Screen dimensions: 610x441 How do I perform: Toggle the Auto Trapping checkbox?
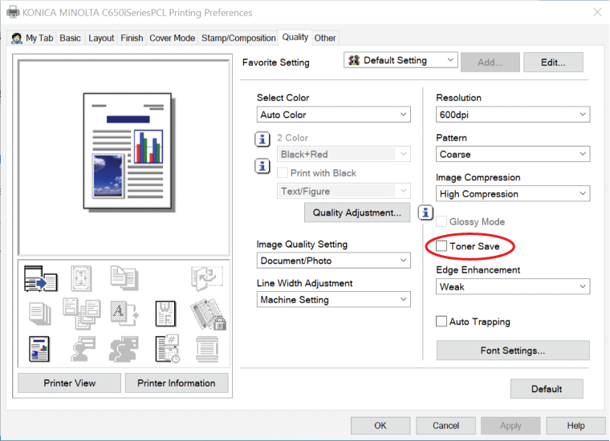[441, 322]
